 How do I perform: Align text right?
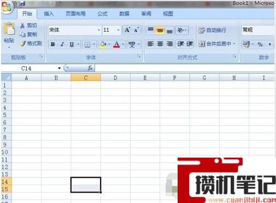(169, 44)
